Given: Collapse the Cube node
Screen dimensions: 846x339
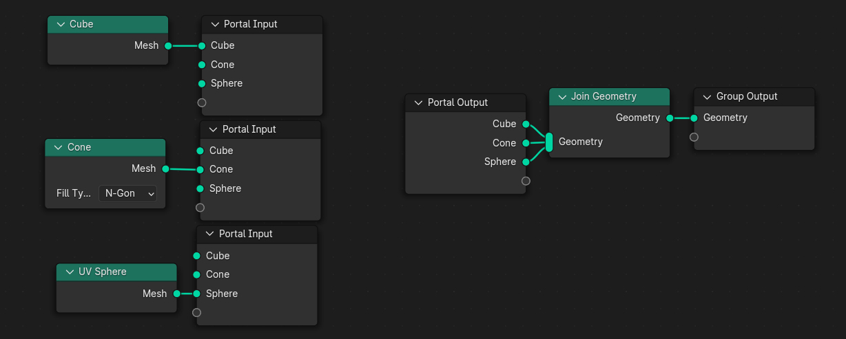Looking at the screenshot, I should point(60,24).
